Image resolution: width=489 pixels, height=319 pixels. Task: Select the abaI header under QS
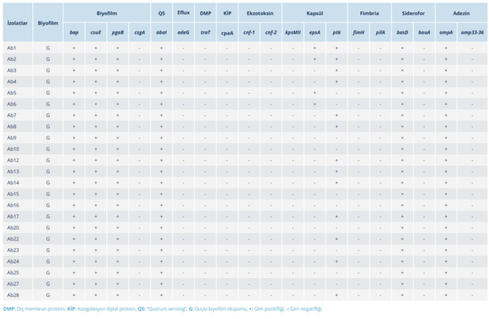[161, 32]
